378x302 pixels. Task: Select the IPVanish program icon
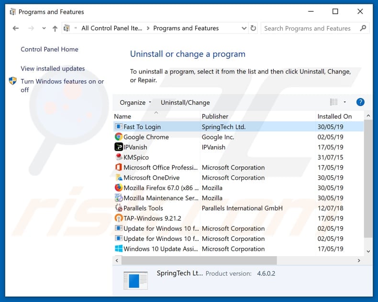(x=118, y=147)
